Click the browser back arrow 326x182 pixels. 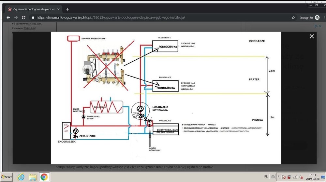[7, 18]
